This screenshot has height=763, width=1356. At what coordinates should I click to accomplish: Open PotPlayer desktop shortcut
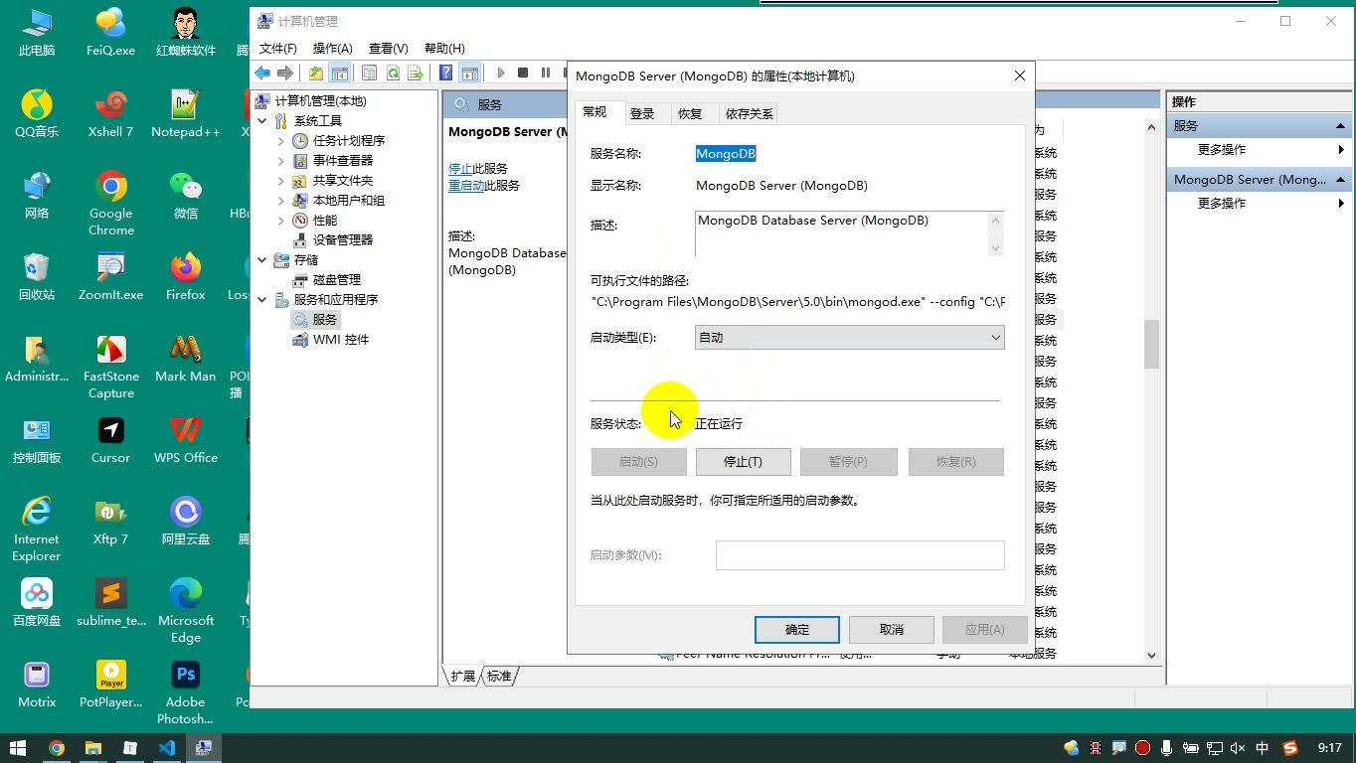[110, 685]
